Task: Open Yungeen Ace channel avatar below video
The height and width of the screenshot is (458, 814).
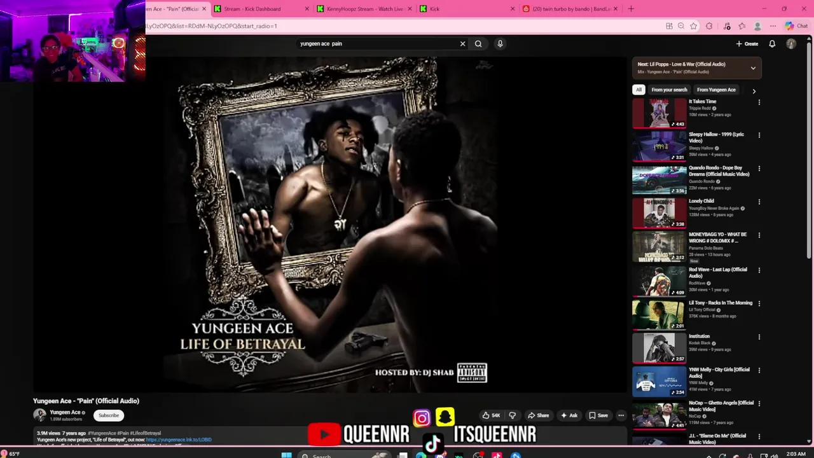Action: coord(39,415)
